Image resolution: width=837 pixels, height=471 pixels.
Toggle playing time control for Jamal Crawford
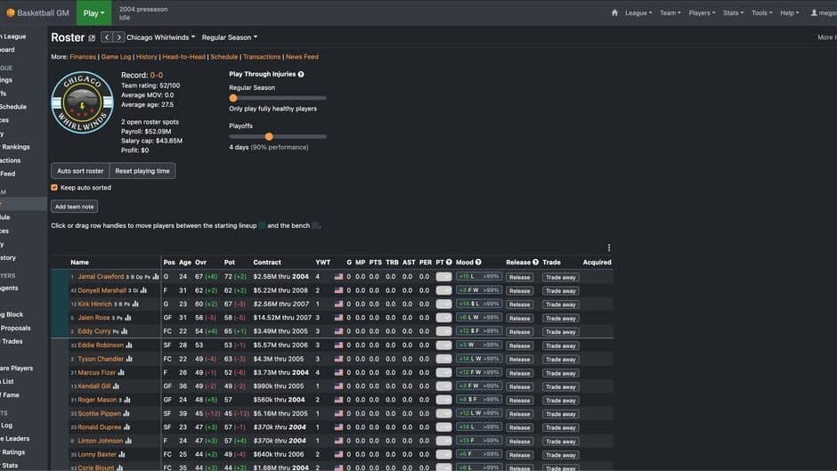(443, 277)
